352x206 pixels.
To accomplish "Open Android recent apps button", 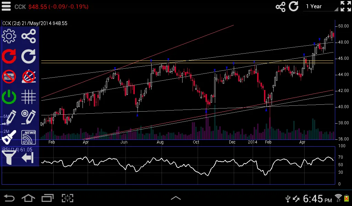I will 47,198.
